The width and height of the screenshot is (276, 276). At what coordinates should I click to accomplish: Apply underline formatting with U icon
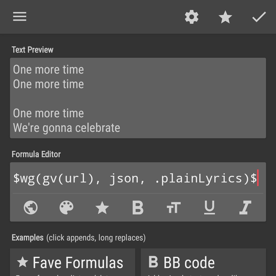coord(210,207)
